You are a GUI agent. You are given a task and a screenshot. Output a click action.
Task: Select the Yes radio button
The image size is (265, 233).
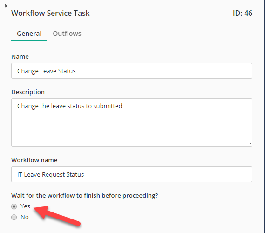(x=14, y=206)
